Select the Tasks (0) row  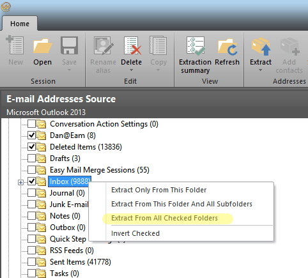[x=65, y=274]
